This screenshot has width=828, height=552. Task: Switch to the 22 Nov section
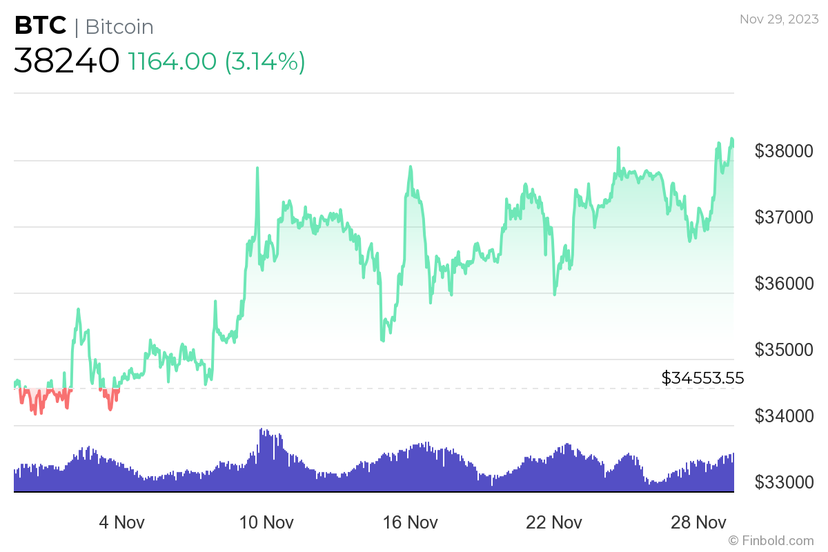555,522
